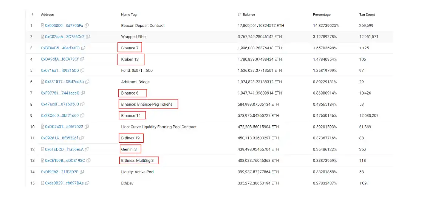Screen dimensions: 421x201
Task: Select balance 335,272.36653194 ETH
Action: click(x=258, y=183)
